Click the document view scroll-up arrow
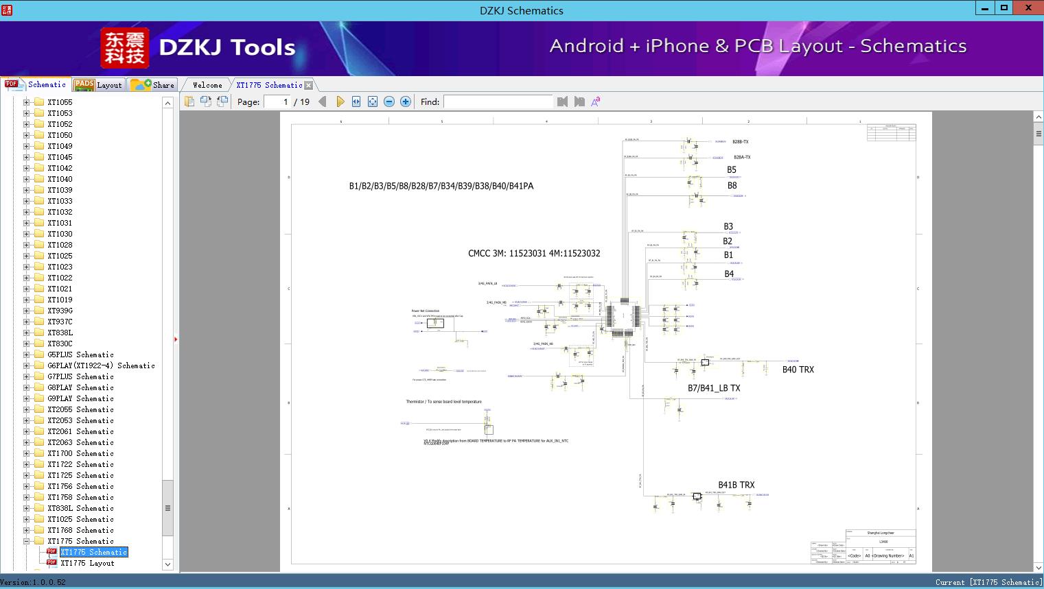The width and height of the screenshot is (1044, 589). coord(1039,117)
